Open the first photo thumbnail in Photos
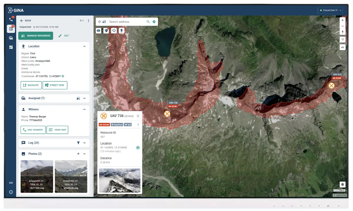 pos(36,176)
